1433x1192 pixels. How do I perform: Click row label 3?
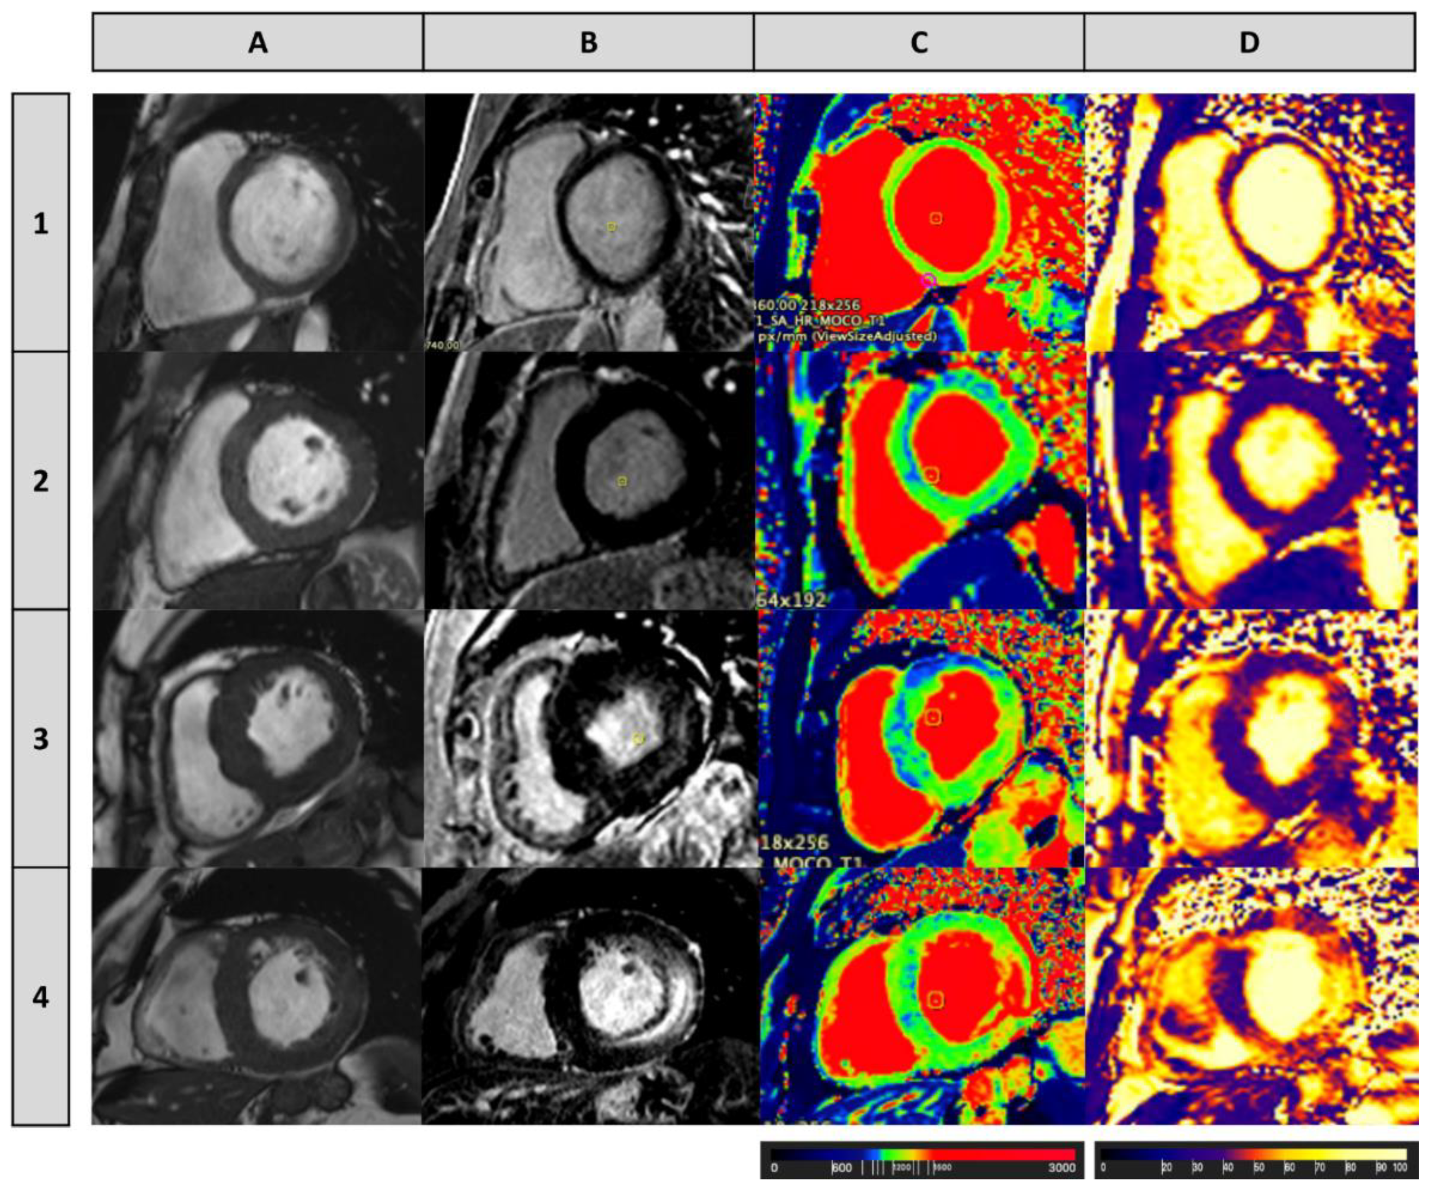pos(41,739)
